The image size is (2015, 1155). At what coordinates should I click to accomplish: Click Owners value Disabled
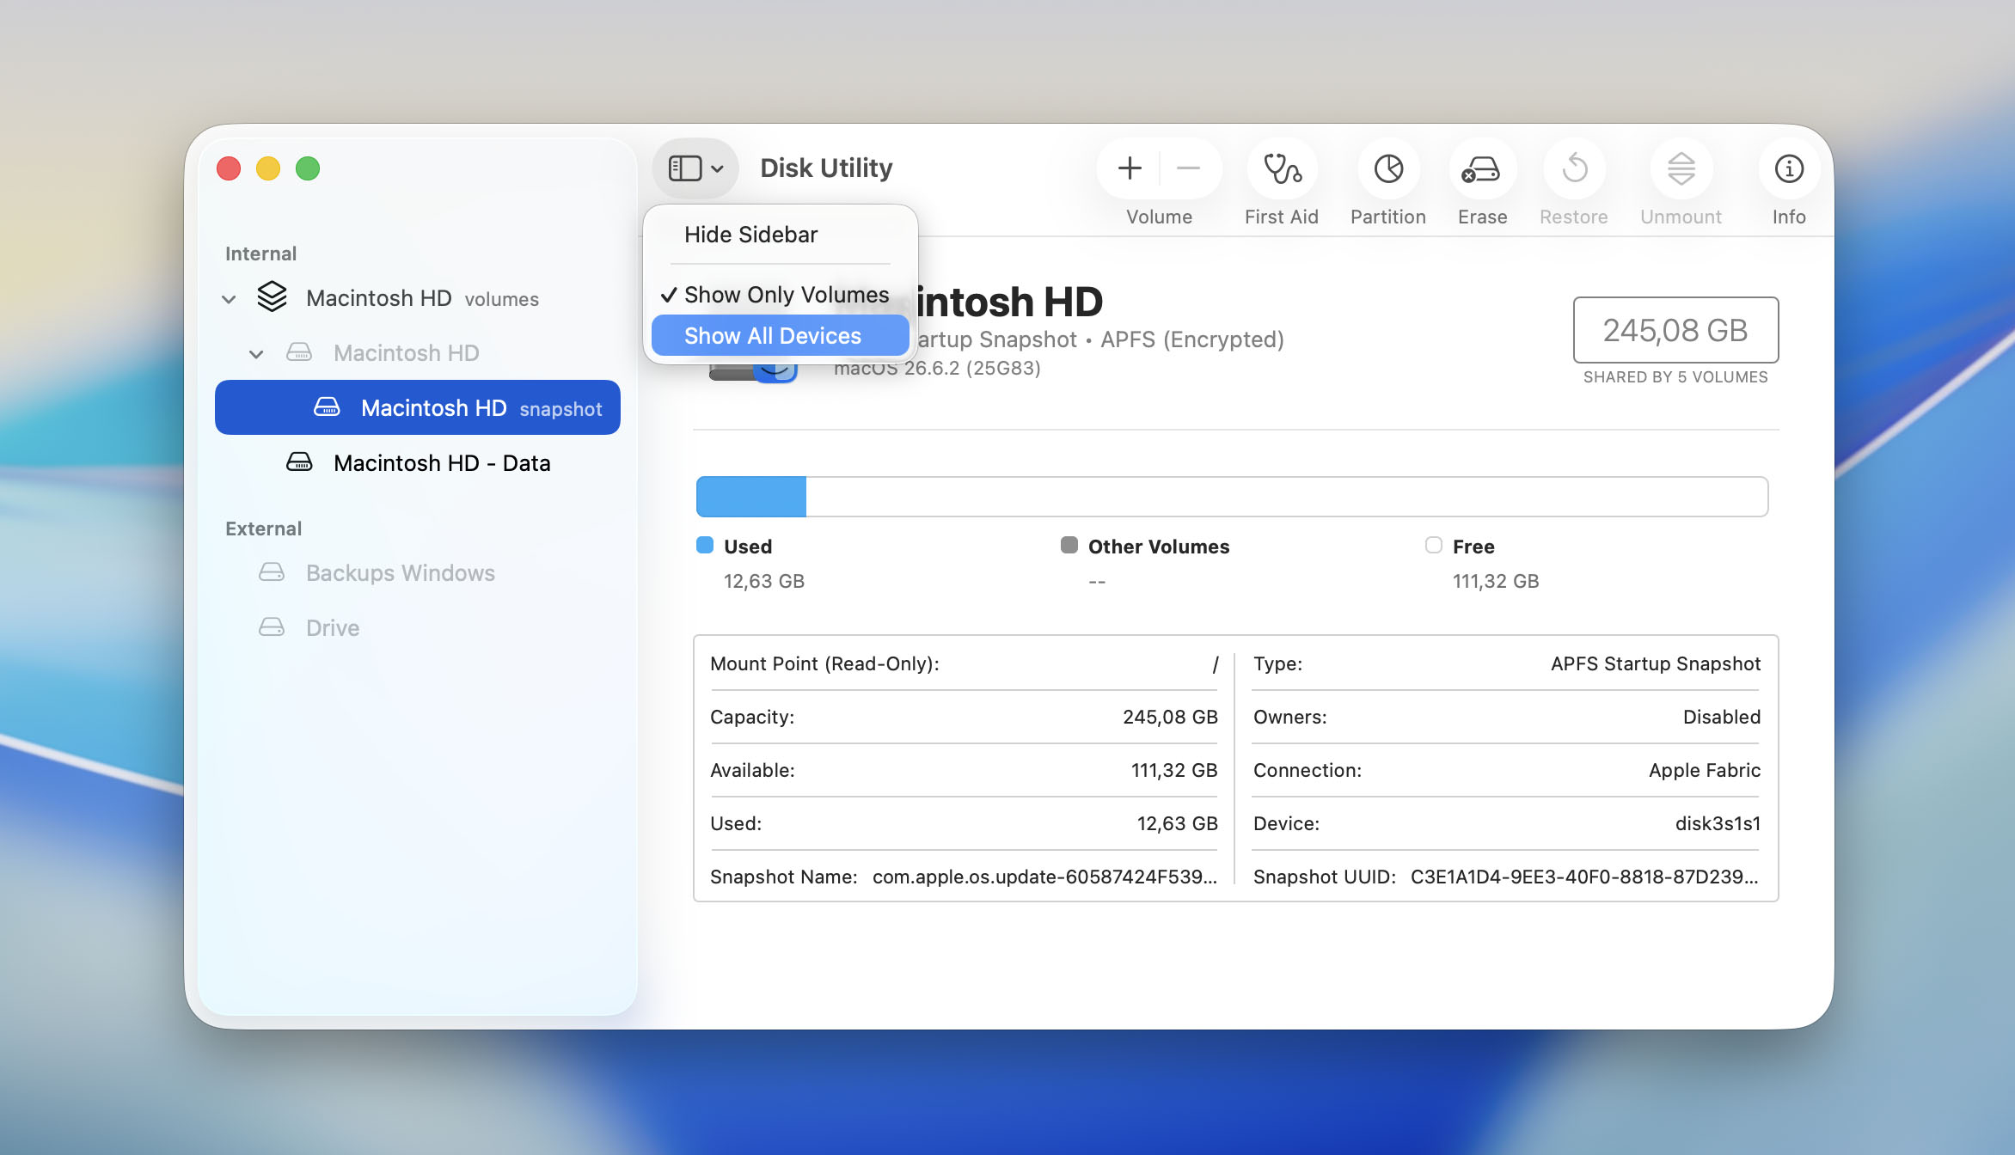click(1722, 717)
